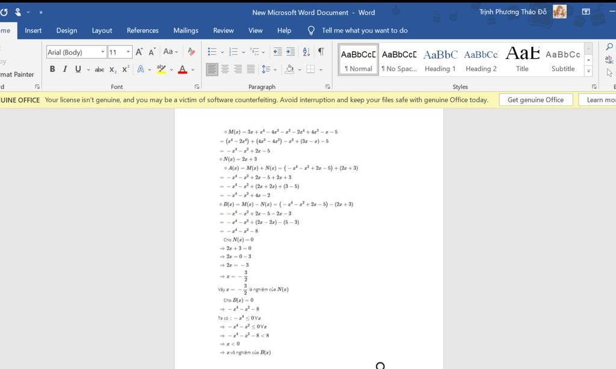Center align the paragraph
The image size is (616, 369).
(x=225, y=69)
